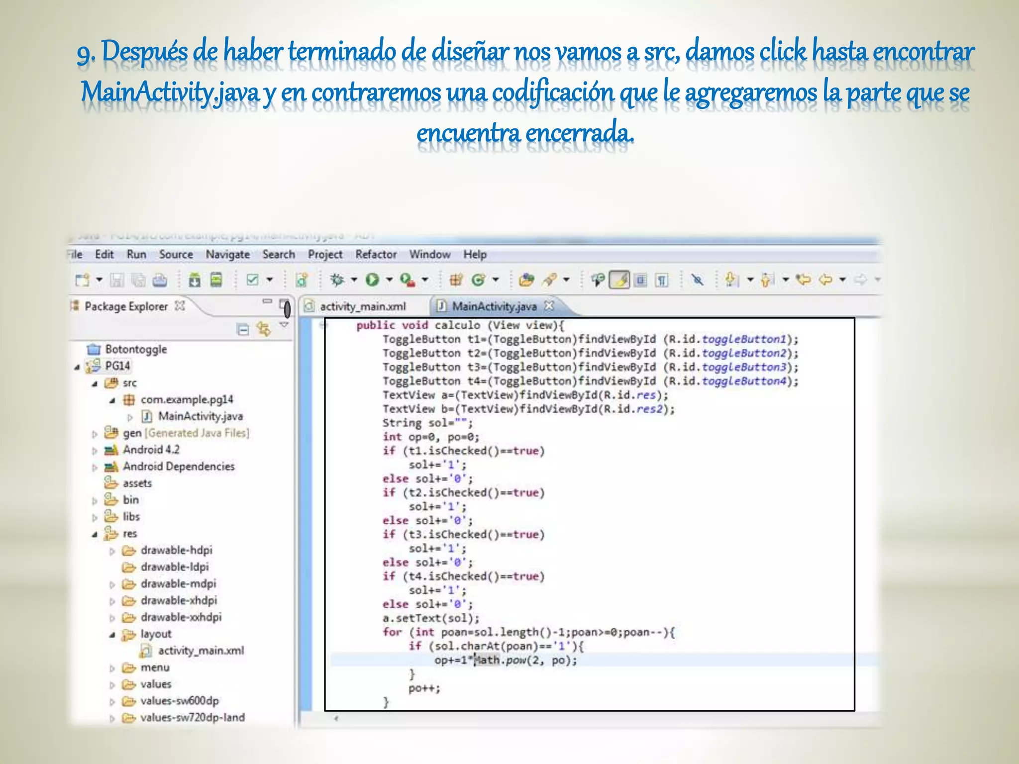Close the Package Explorer view tab
Viewport: 1019px width, 764px height.
click(x=180, y=306)
